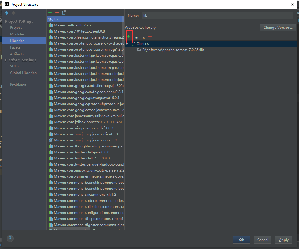Click the jersey-core:1.9 library icon
The width and height of the screenshot is (299, 249).
coord(51,140)
